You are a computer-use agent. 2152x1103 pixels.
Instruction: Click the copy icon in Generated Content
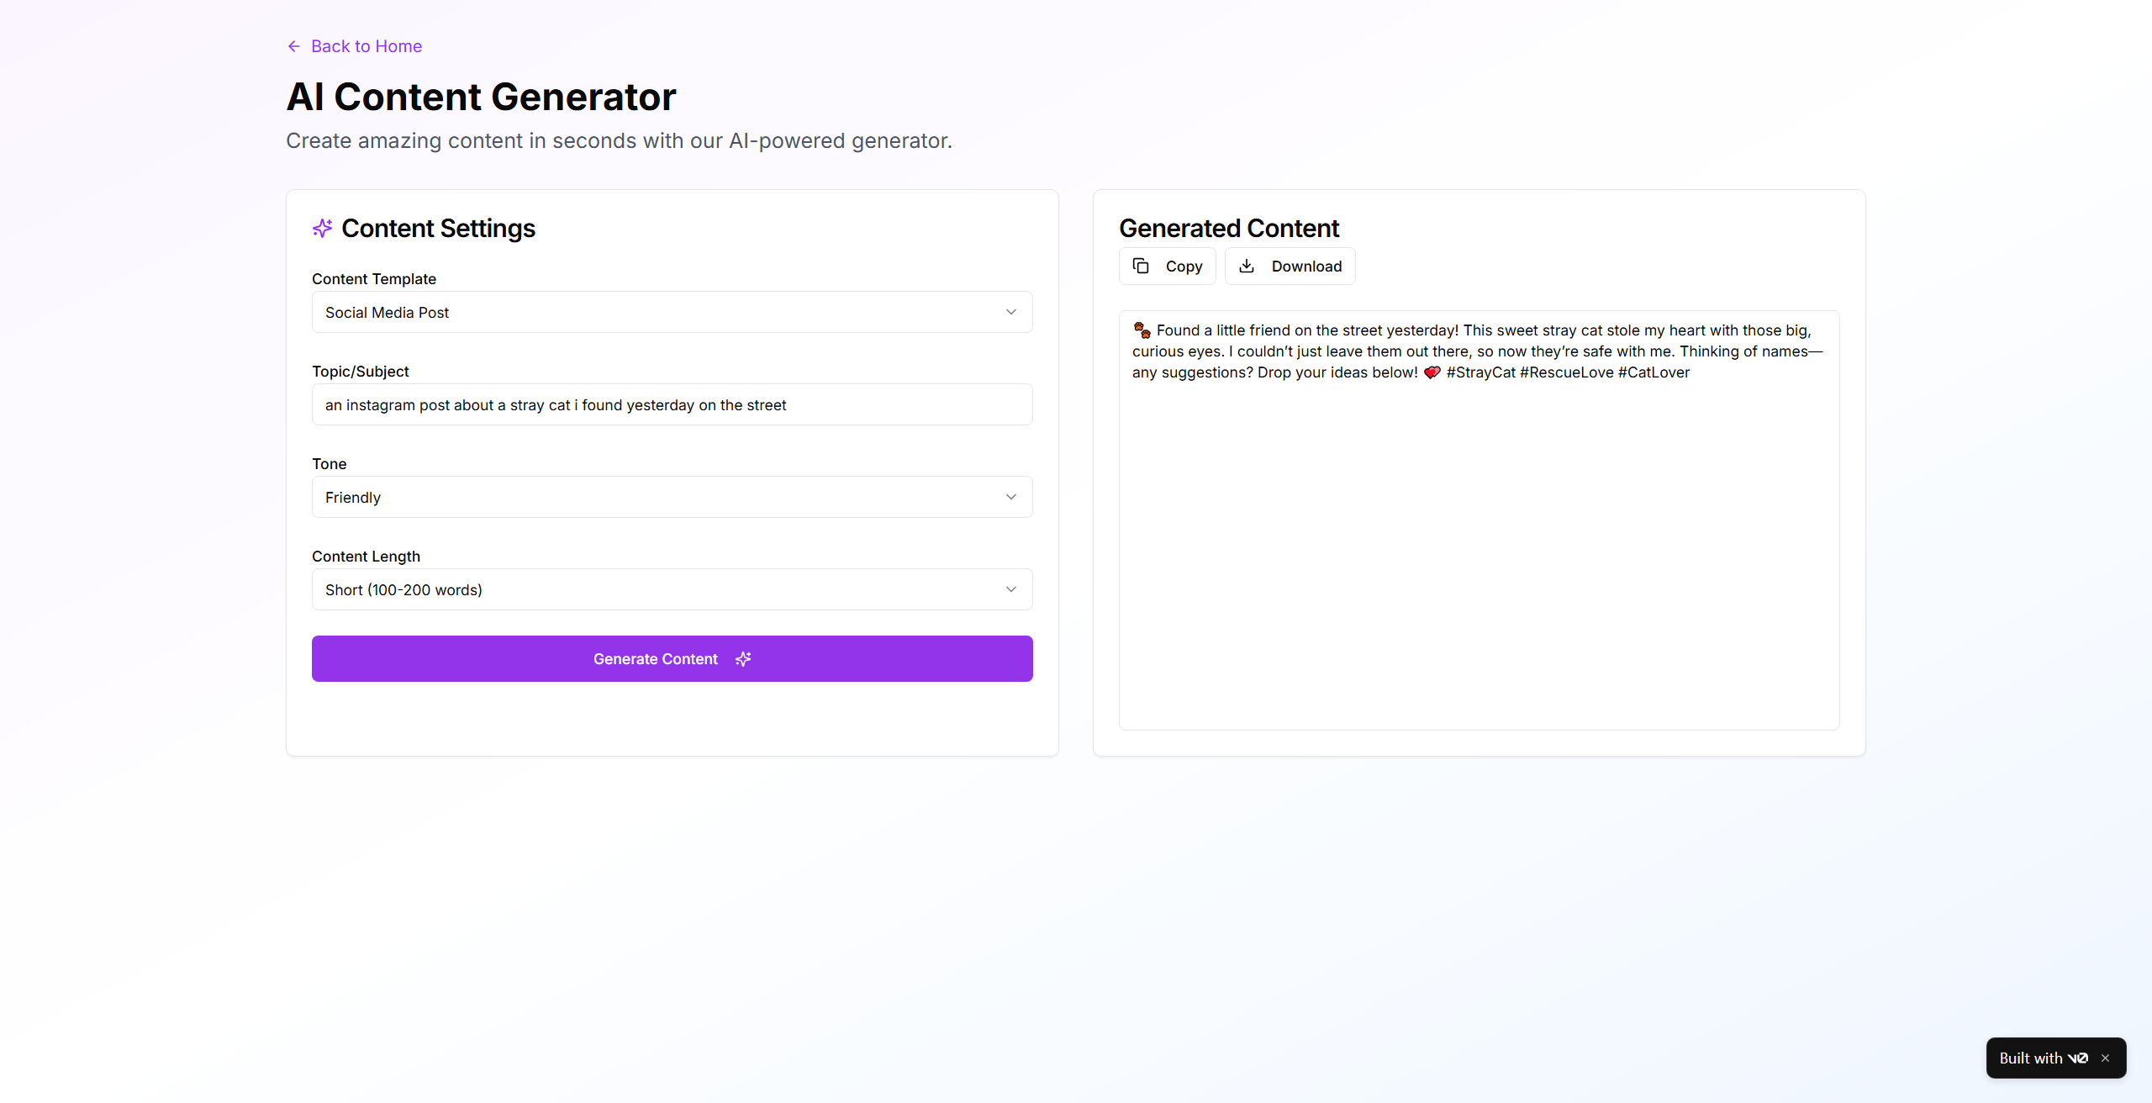pyautogui.click(x=1141, y=266)
